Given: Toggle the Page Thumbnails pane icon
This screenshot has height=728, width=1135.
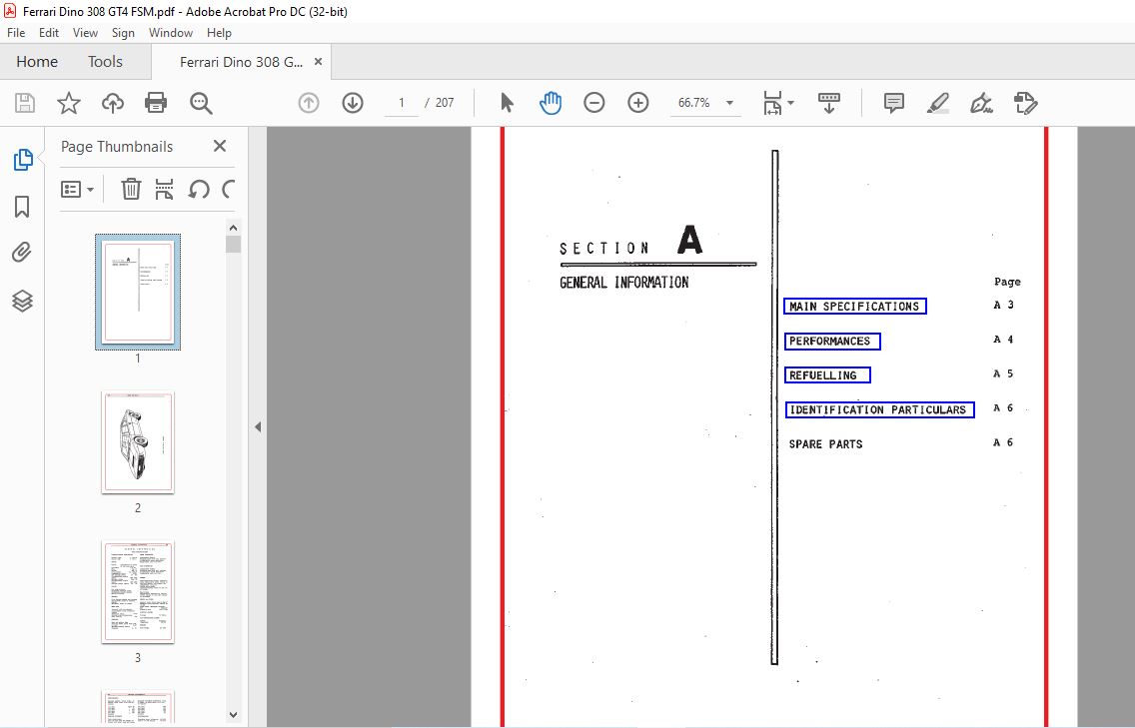Looking at the screenshot, I should [22, 160].
